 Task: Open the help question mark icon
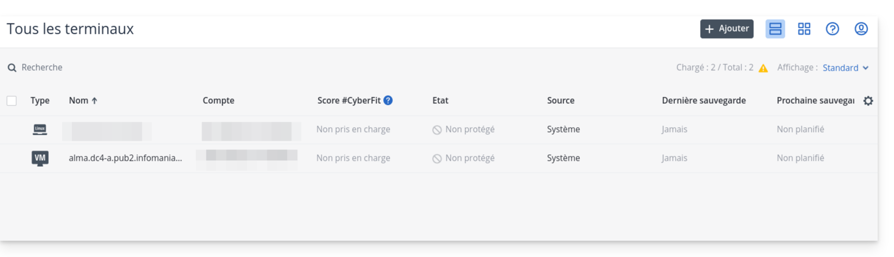tap(832, 29)
